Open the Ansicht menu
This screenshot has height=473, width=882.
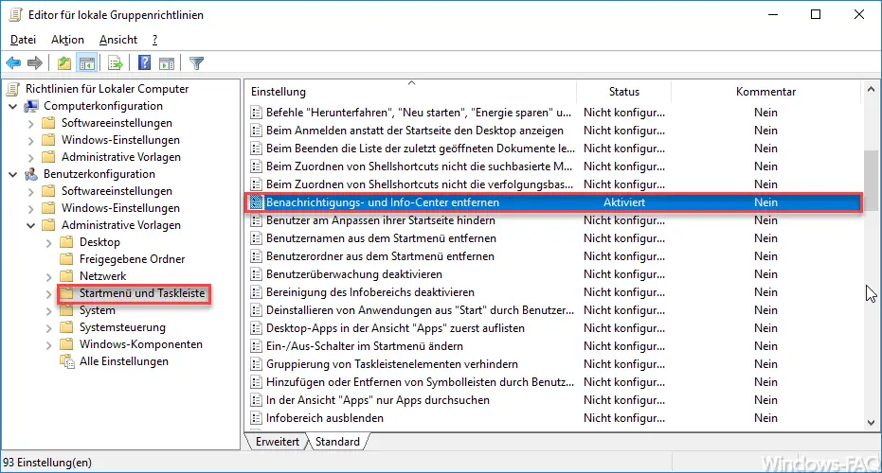point(118,40)
